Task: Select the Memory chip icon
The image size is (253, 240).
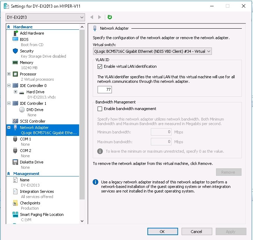Action: pos(15,63)
